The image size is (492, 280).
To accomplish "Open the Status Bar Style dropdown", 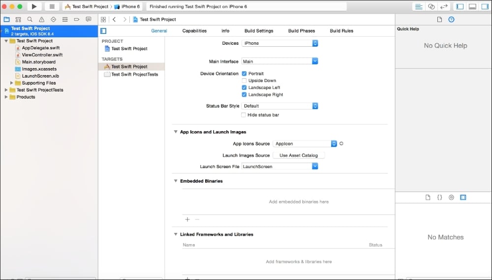I will click(x=279, y=106).
